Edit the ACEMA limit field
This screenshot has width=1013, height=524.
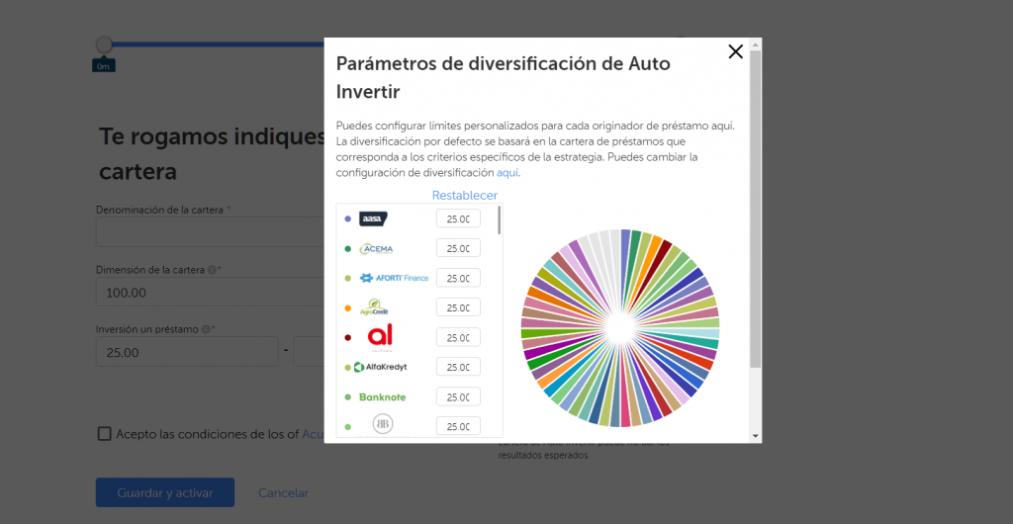pos(458,248)
